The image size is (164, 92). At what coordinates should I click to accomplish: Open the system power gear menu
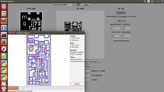[162, 2]
